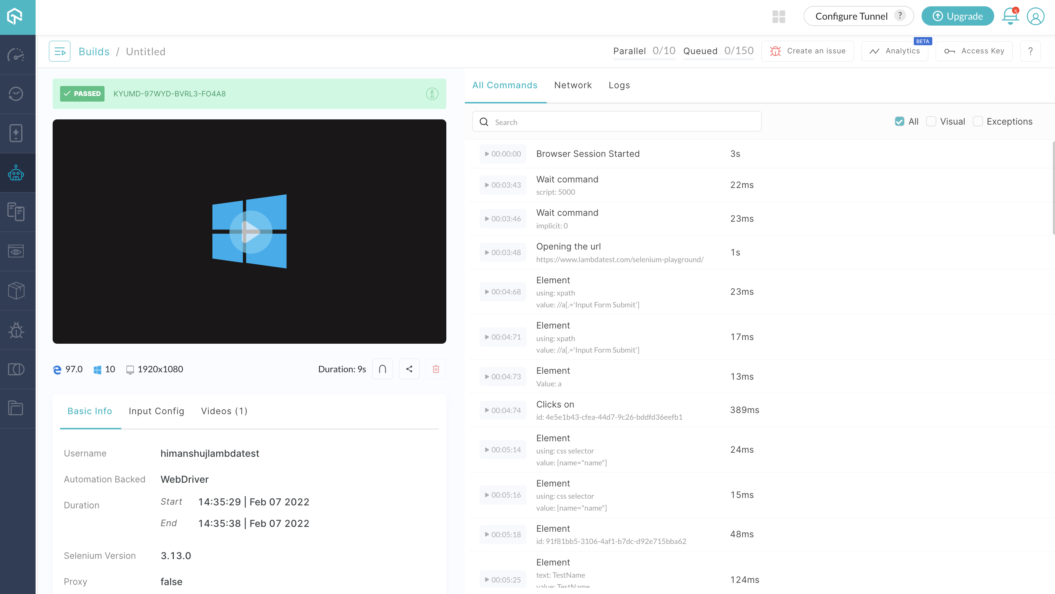
Task: Toggle the builds list panel icon
Action: click(x=60, y=51)
